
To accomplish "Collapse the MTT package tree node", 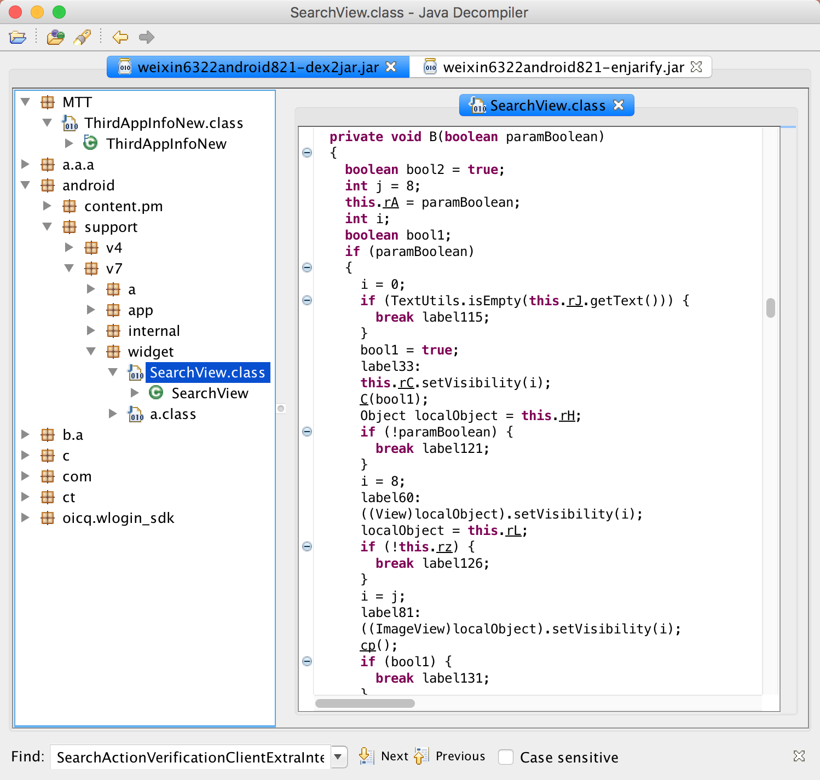I will click(x=25, y=102).
